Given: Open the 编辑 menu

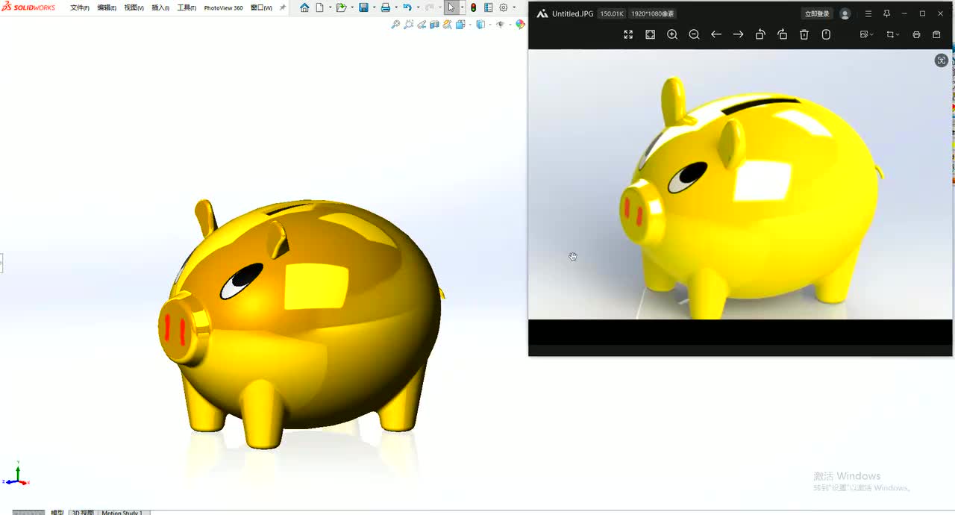Looking at the screenshot, I should pos(107,7).
